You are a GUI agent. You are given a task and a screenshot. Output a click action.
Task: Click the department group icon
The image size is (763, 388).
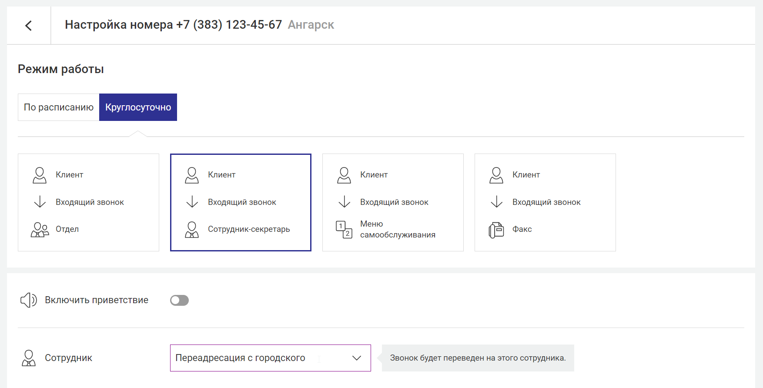pos(40,229)
